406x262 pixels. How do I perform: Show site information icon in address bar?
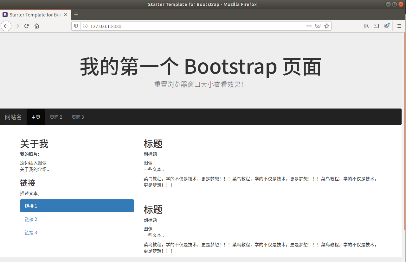click(85, 26)
